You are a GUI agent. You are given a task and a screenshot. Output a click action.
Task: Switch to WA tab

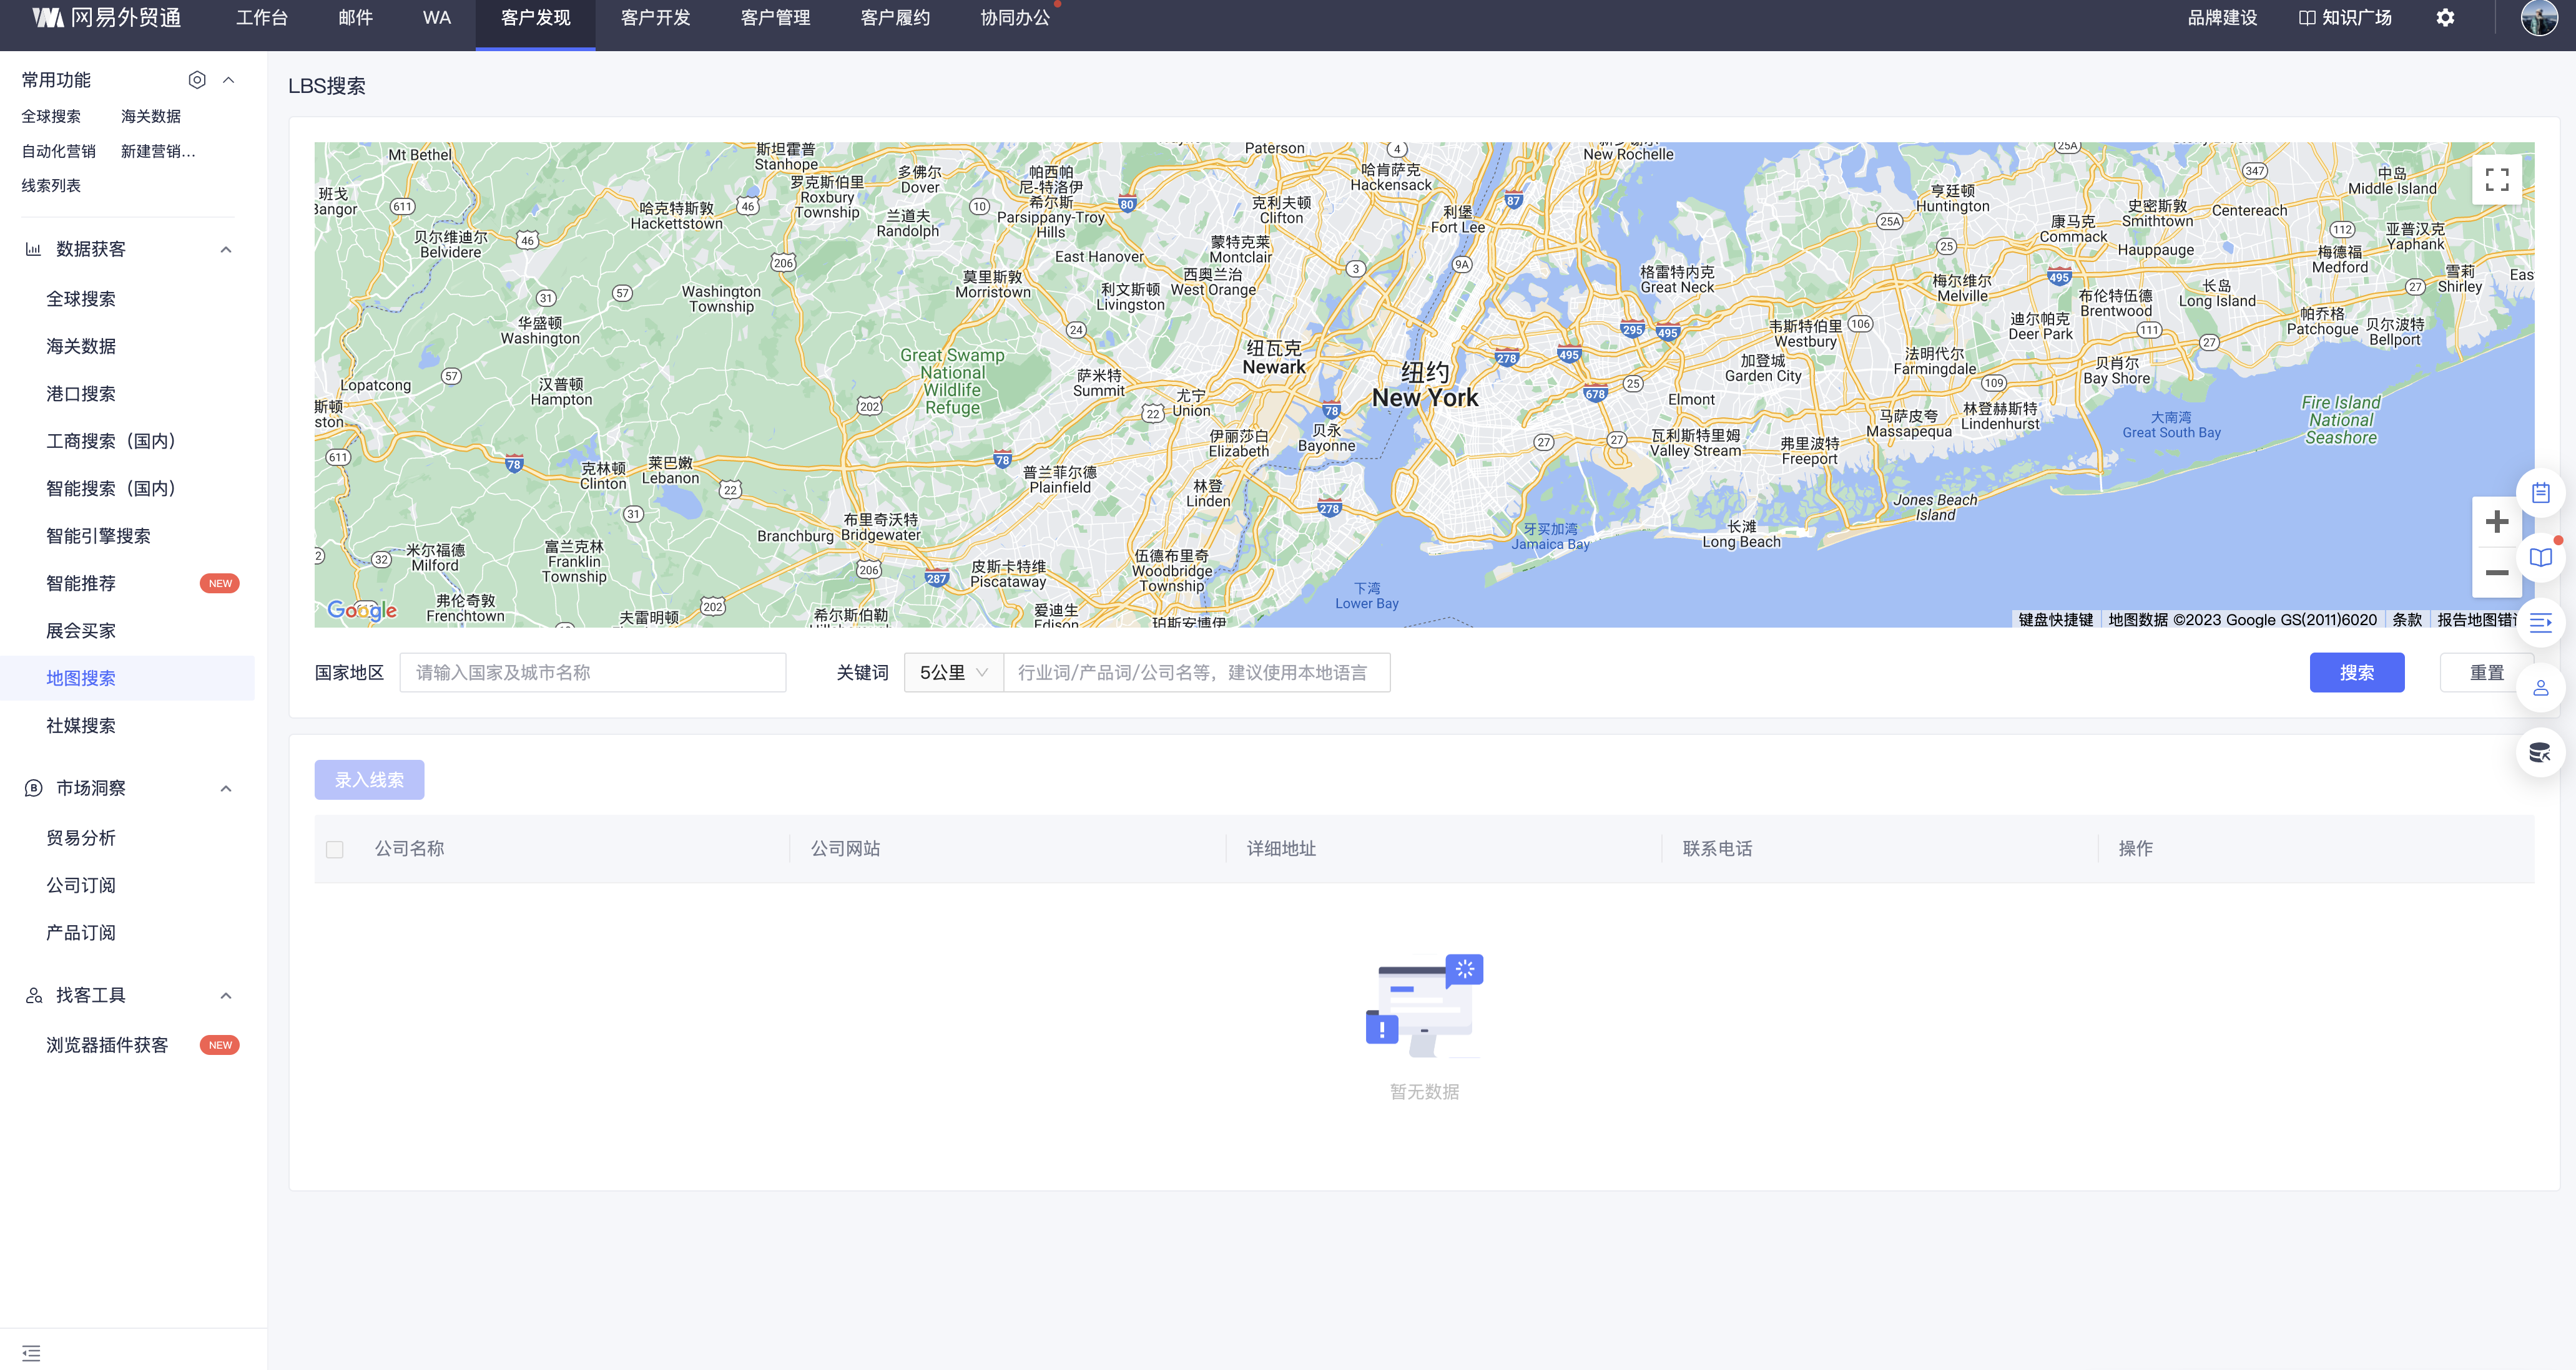point(437,18)
